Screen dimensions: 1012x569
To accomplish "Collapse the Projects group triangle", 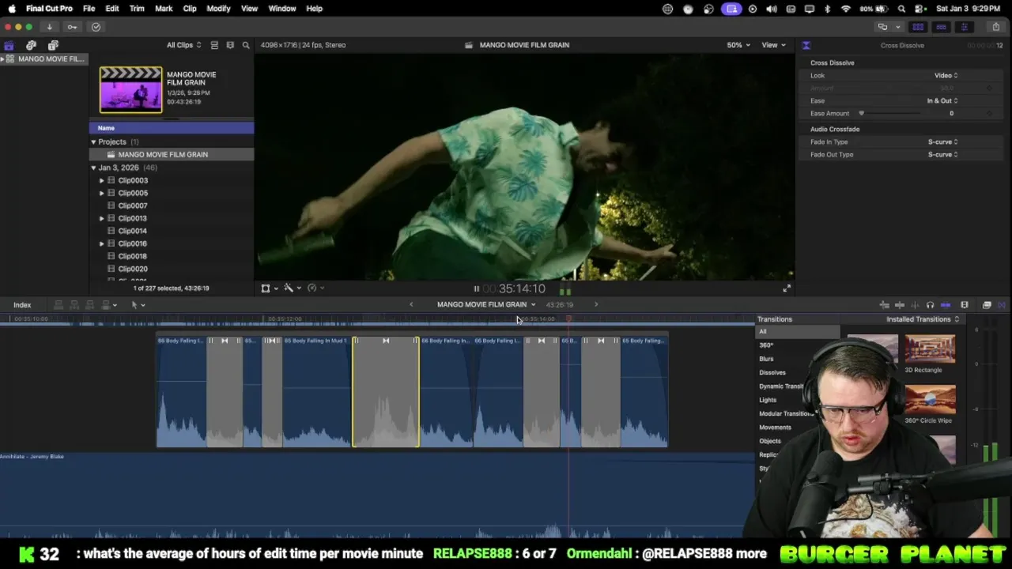I will point(93,142).
